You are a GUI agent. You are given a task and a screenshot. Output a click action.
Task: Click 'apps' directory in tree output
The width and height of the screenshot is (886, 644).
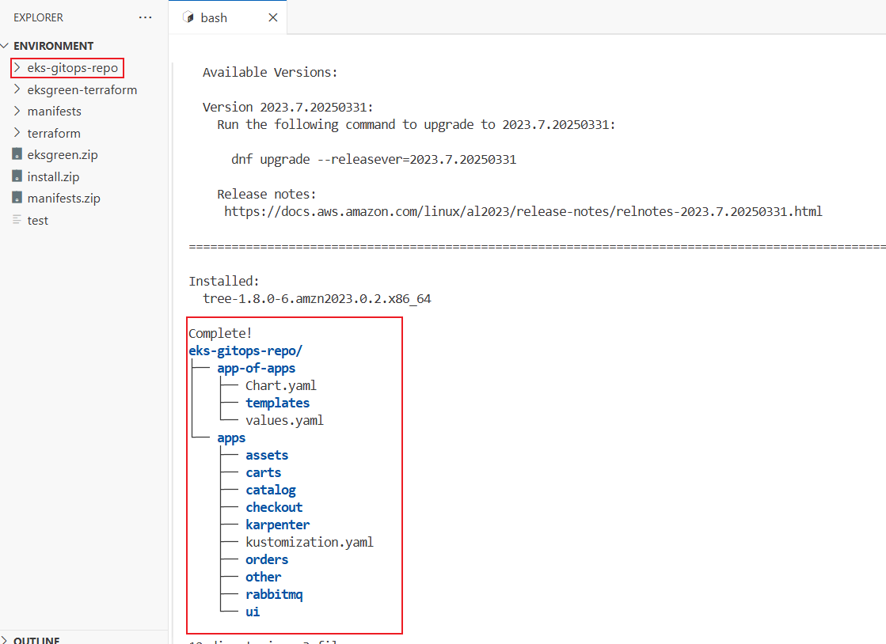(x=231, y=438)
